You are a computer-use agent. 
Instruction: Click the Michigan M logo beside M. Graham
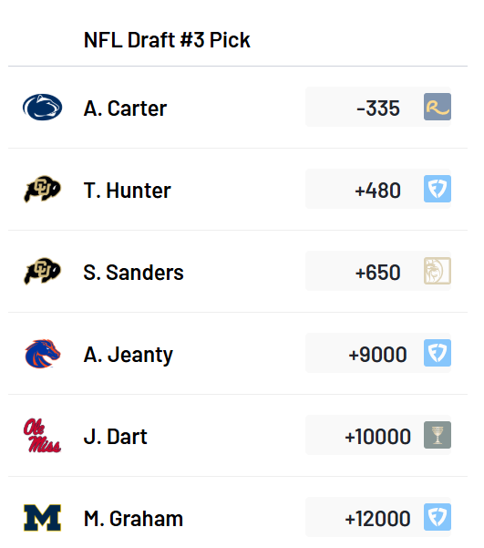tap(42, 518)
